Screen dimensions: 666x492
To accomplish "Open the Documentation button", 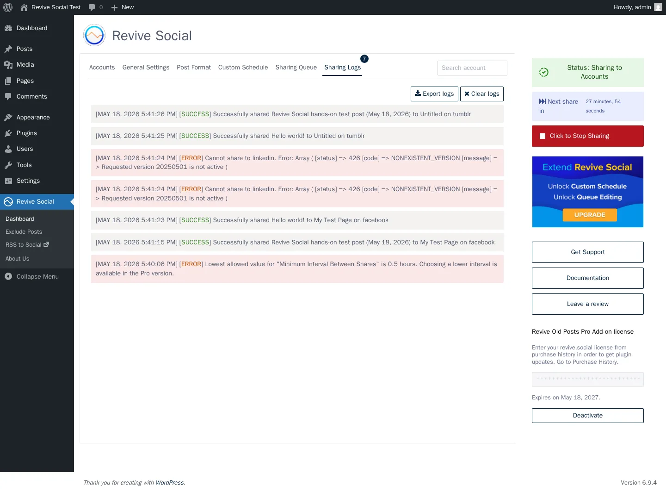I will click(x=588, y=278).
